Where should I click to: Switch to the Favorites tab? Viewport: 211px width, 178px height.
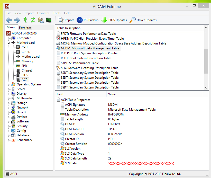coord(25,28)
